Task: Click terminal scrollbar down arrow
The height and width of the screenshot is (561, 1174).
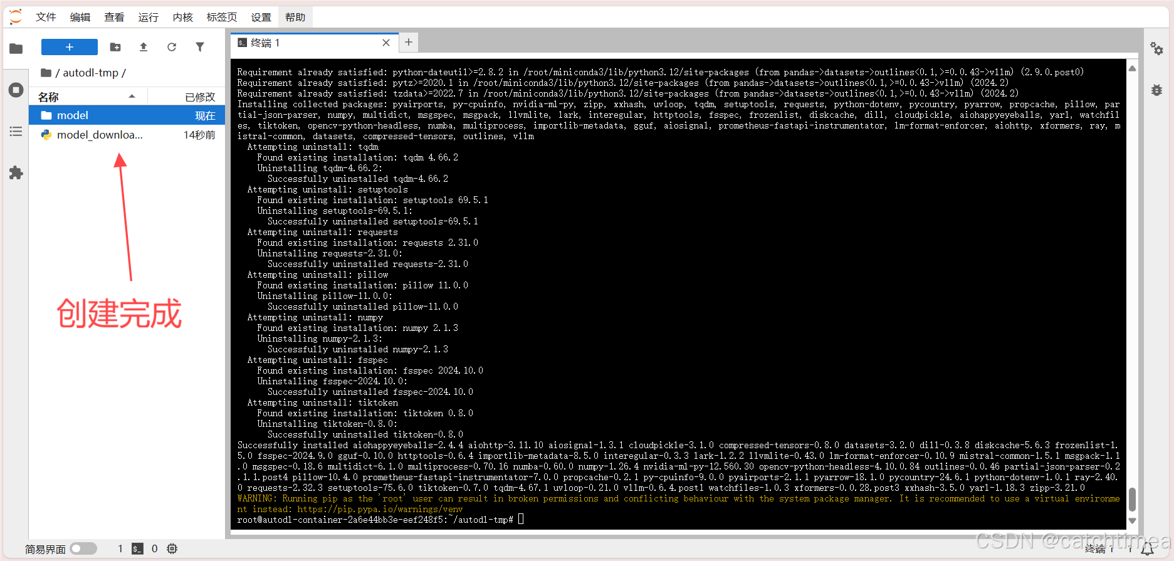Action: click(1132, 521)
